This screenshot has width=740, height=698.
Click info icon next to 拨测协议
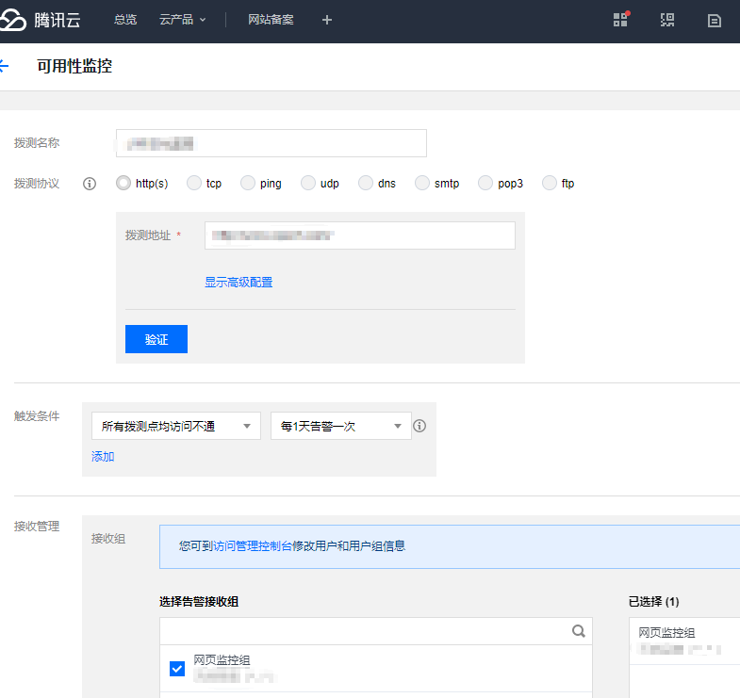(90, 184)
